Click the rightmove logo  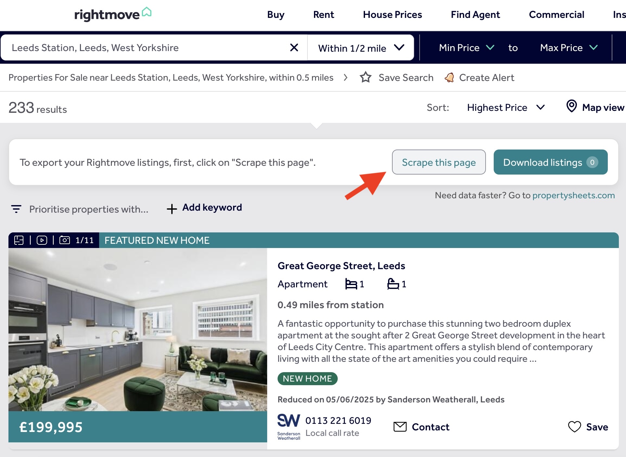coord(113,14)
